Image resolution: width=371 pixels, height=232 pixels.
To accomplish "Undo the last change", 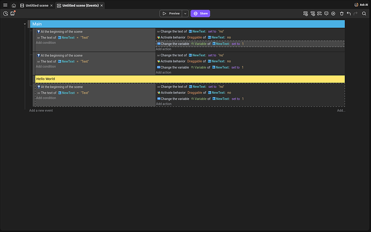I will click(348, 13).
